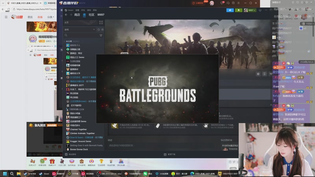Open the 微信 WeChat taskbar item
Image resolution: width=315 pixels, height=177 pixels.
[x=148, y=173]
